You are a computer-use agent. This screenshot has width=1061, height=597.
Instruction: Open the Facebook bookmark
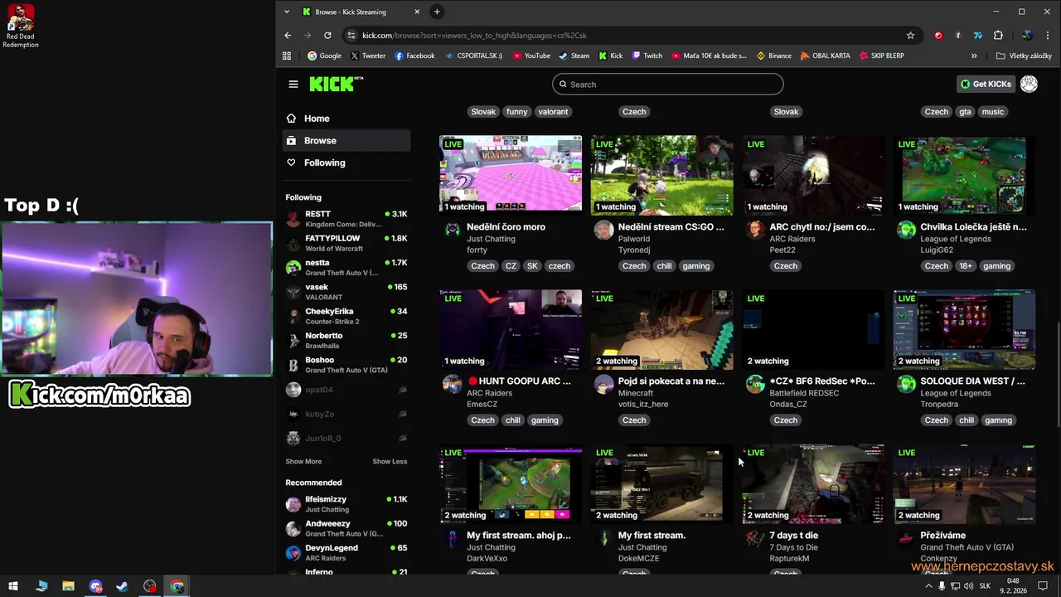point(414,56)
